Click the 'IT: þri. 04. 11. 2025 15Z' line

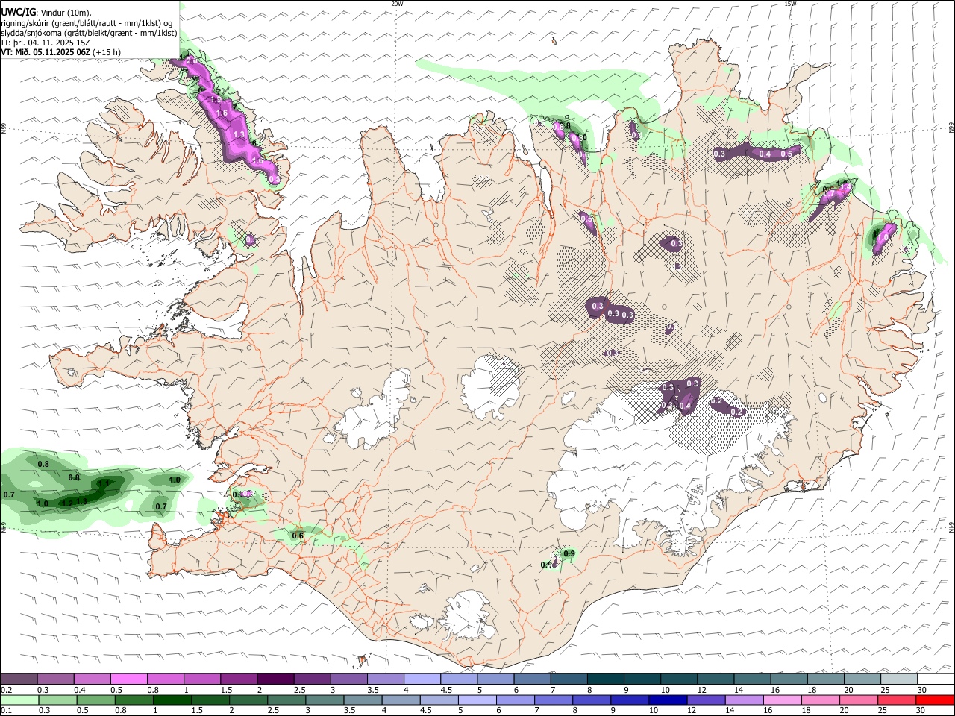click(46, 43)
